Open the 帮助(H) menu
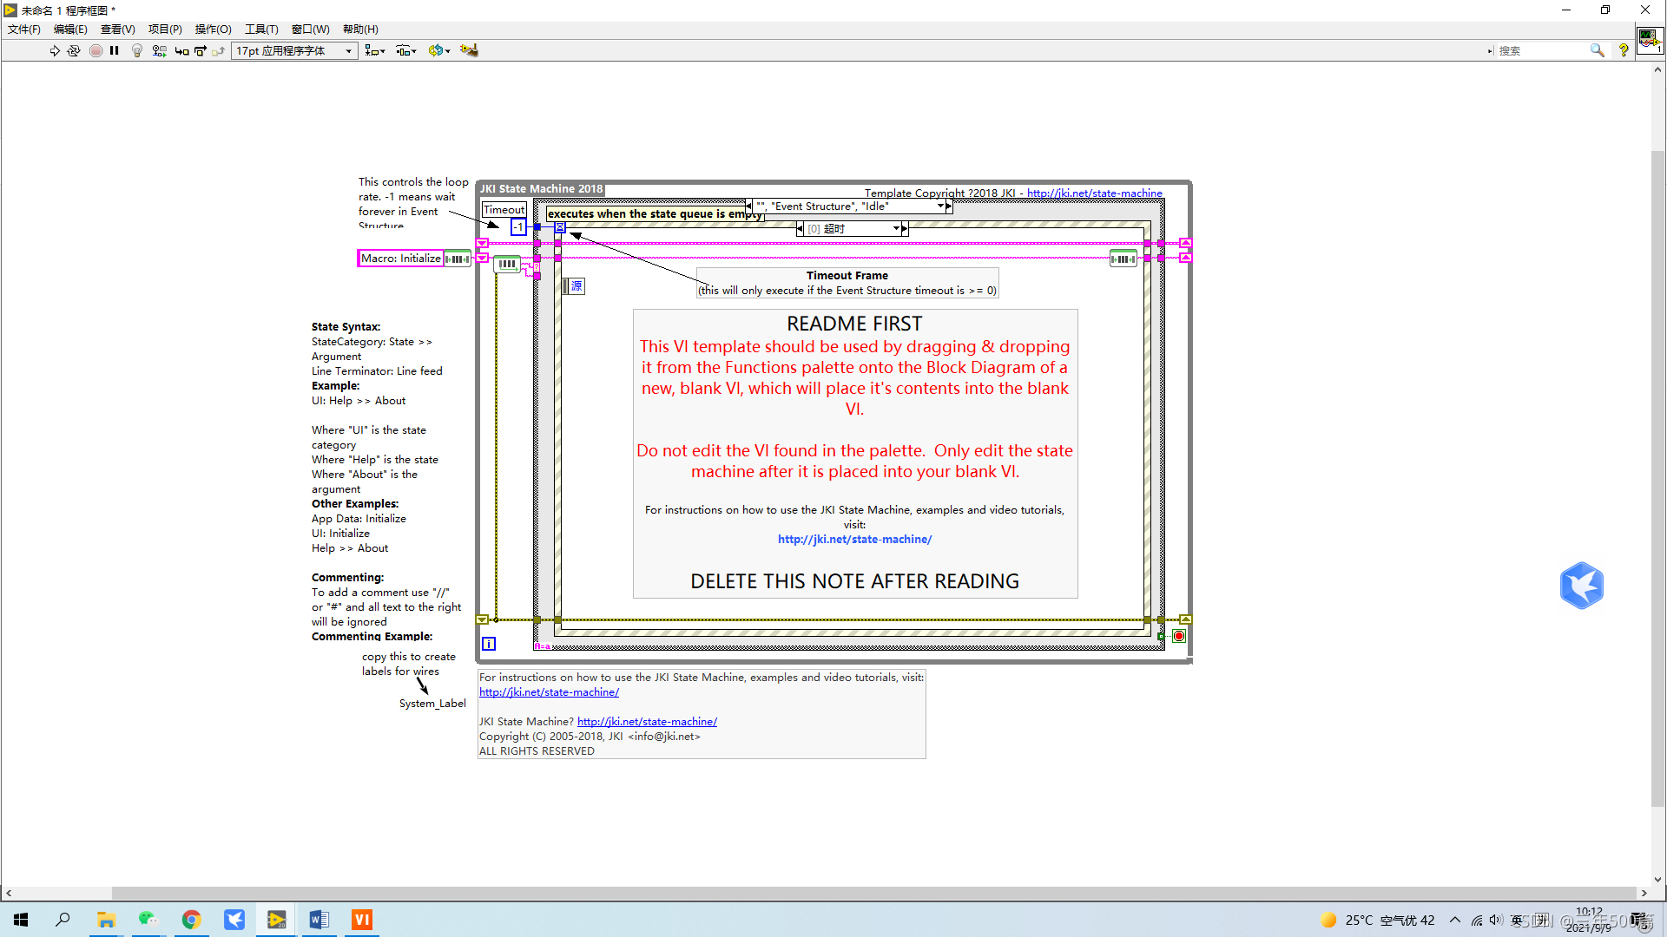This screenshot has width=1667, height=937. [x=360, y=29]
